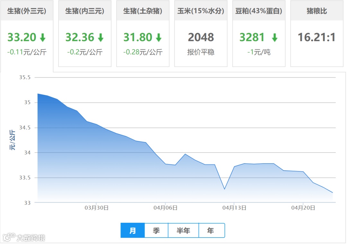Click the 34.5 y-axis label
This screenshot has height=244, width=347.
click(x=25, y=127)
